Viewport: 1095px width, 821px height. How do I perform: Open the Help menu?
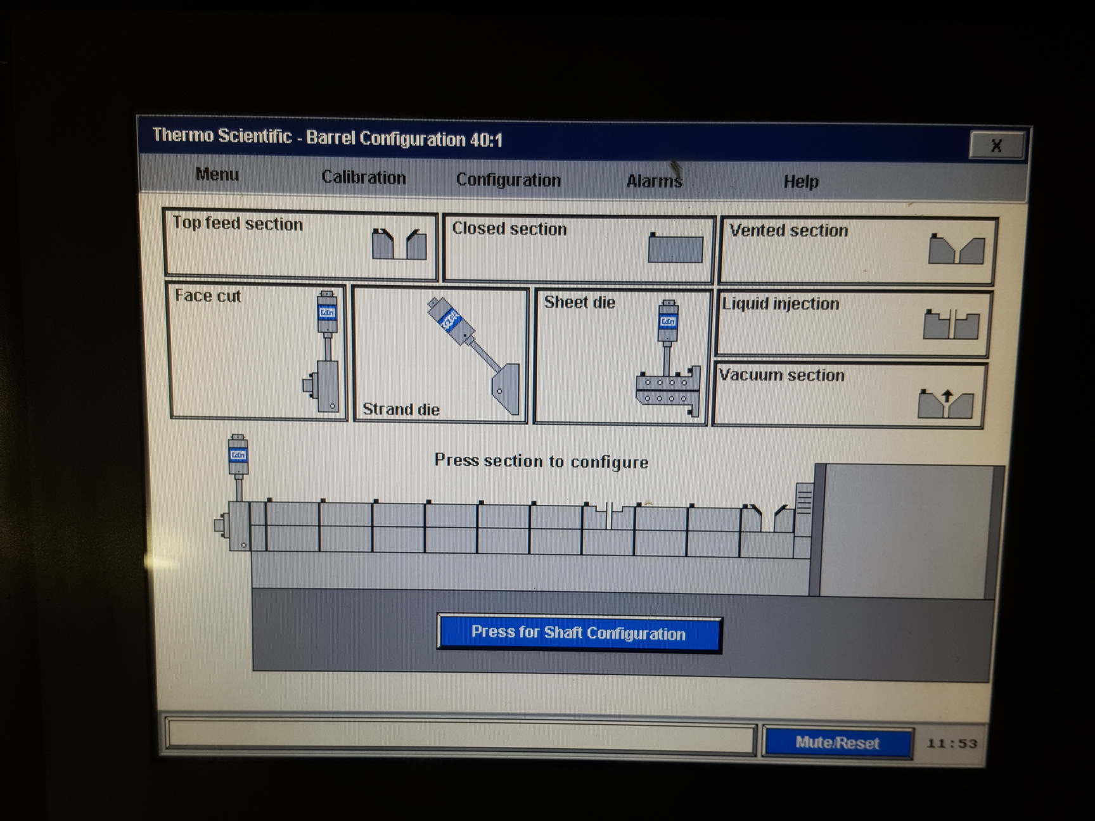(801, 182)
